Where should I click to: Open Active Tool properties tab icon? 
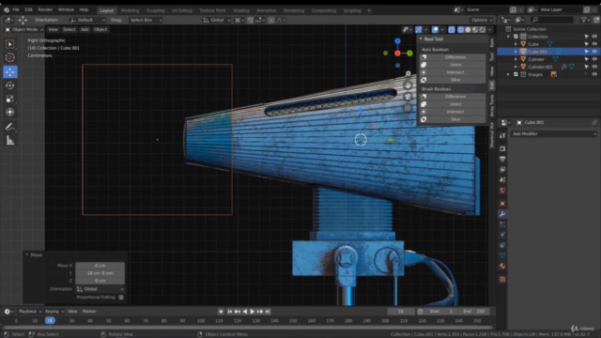[x=502, y=135]
